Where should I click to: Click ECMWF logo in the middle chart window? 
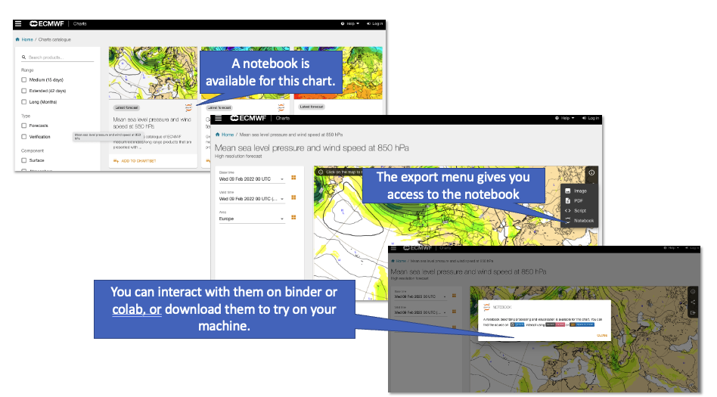point(248,118)
